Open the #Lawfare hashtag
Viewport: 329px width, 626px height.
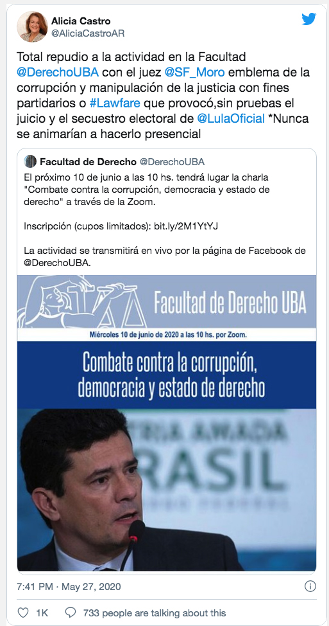click(115, 103)
